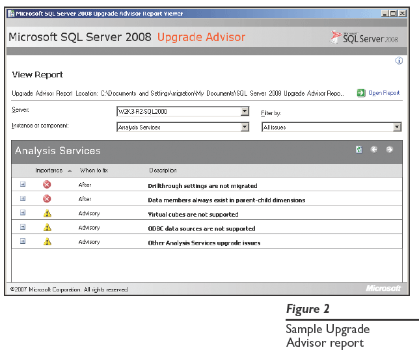Go to next page with the right arrow icon
Image resolution: width=419 pixels, height=363 pixels.
coord(389,150)
